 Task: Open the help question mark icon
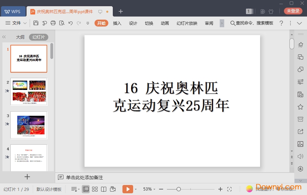click(x=281, y=23)
